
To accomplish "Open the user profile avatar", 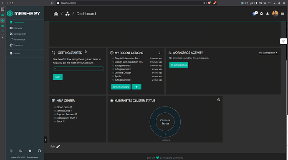I will click(x=275, y=14).
